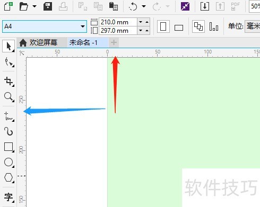
Task: Toggle current page layout button
Action: 214,26
